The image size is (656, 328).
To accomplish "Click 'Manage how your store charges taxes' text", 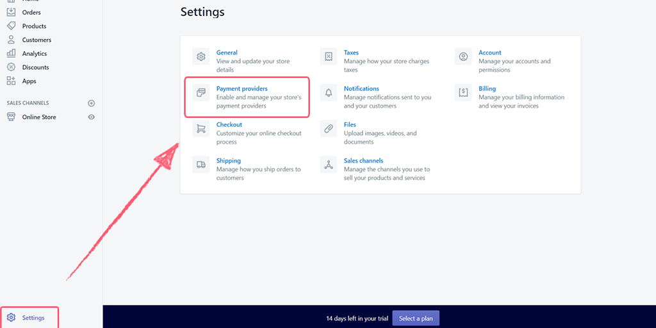I will pyautogui.click(x=386, y=66).
